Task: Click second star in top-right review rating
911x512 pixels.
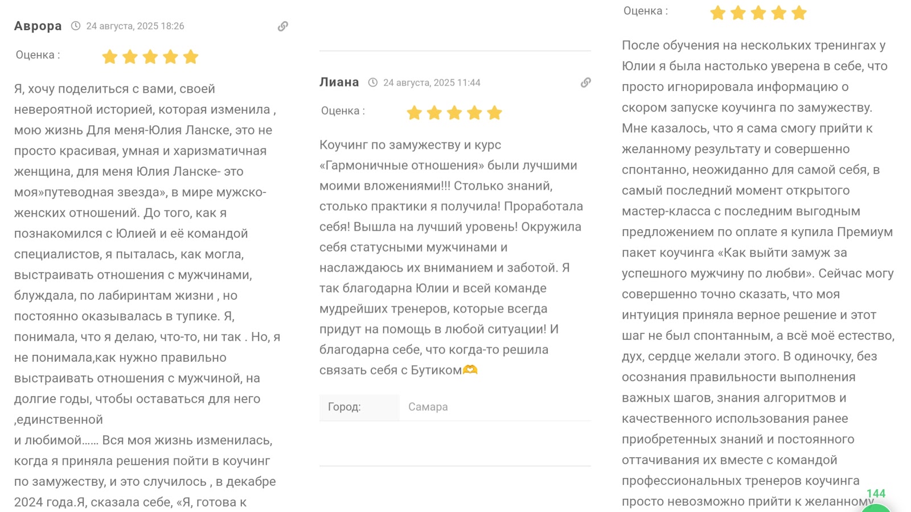Action: 738,13
